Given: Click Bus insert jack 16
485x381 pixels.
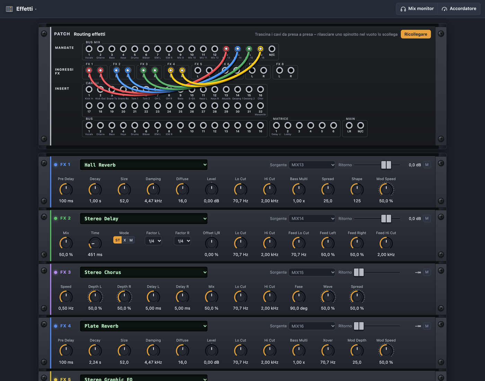Looking at the screenshot, I should coord(261,125).
